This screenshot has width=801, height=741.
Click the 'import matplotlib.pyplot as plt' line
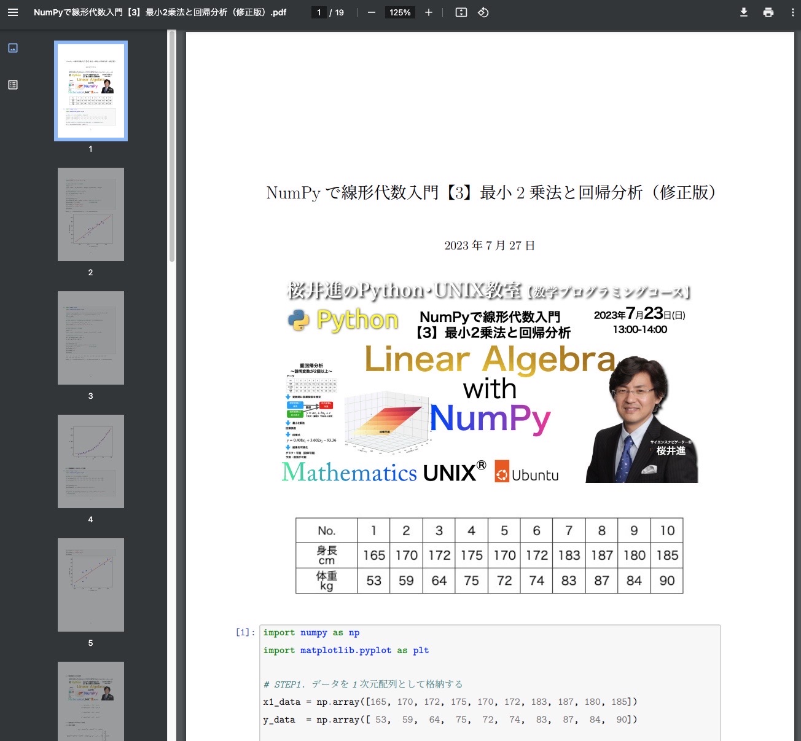(346, 650)
